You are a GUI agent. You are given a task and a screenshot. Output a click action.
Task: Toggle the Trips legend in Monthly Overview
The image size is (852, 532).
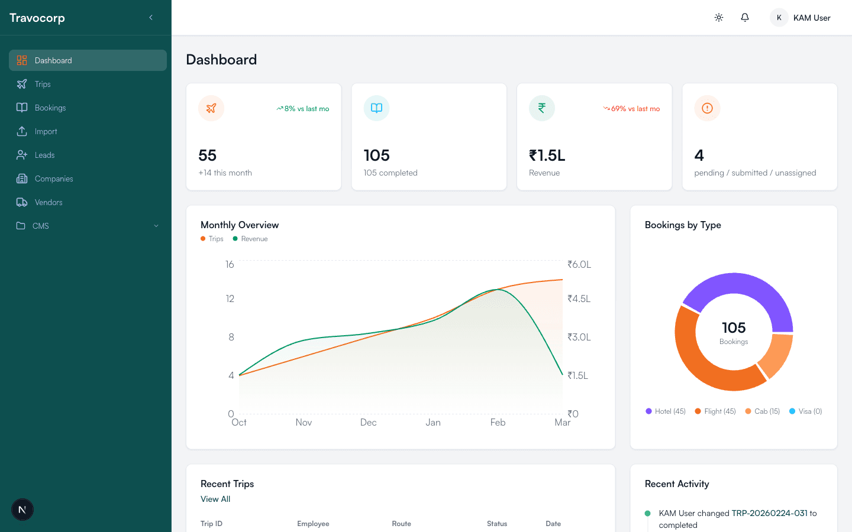[x=212, y=239]
